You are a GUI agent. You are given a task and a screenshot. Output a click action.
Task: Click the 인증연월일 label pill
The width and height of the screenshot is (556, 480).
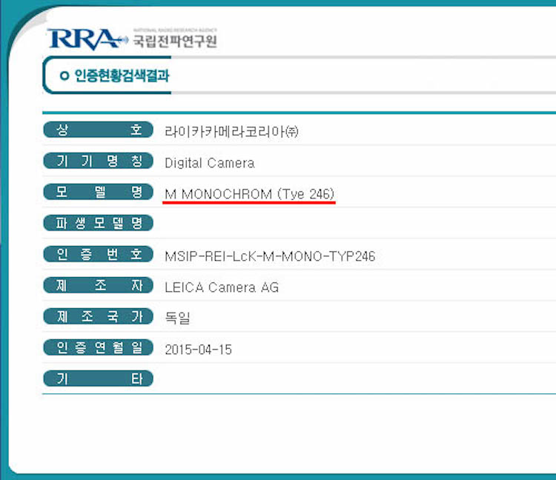coord(98,347)
